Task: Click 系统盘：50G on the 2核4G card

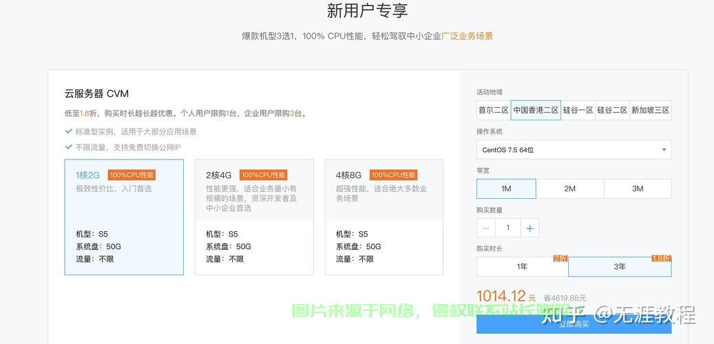Action: (x=229, y=246)
